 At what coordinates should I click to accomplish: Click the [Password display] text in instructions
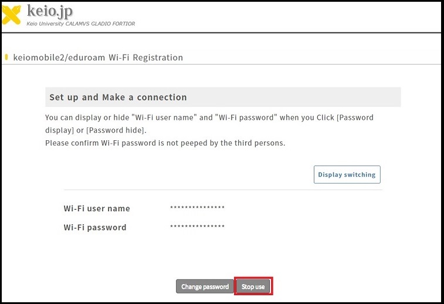(x=355, y=117)
